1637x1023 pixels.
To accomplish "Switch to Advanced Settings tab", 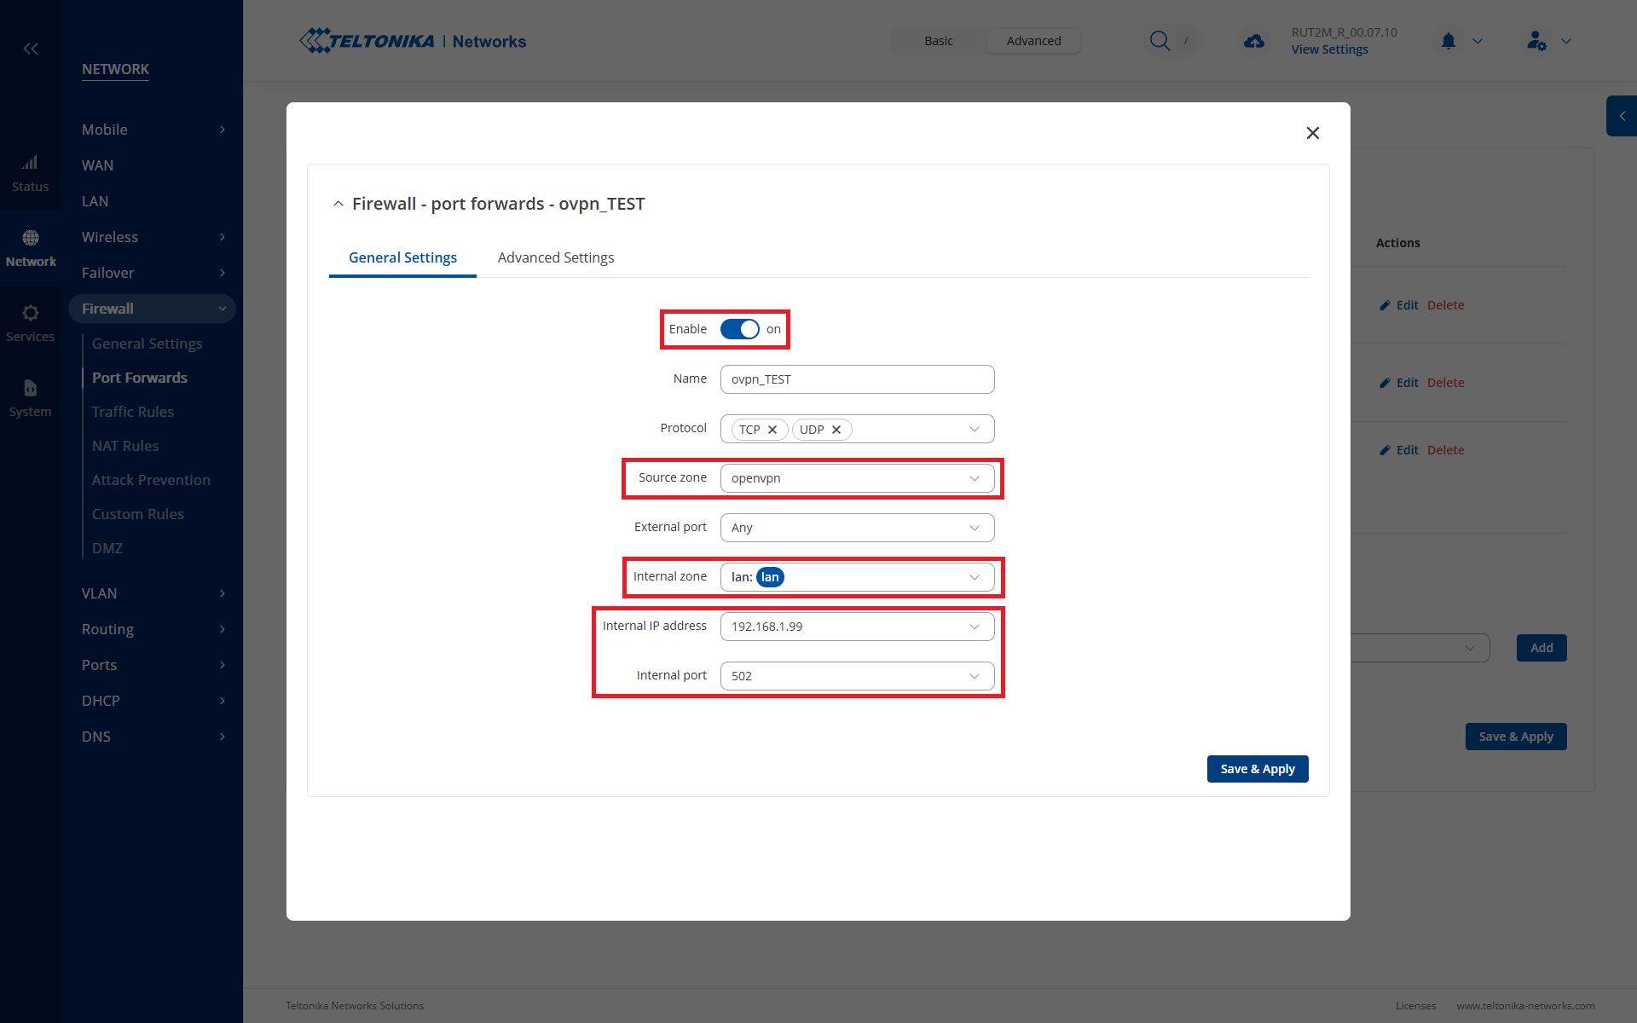I will (x=555, y=257).
